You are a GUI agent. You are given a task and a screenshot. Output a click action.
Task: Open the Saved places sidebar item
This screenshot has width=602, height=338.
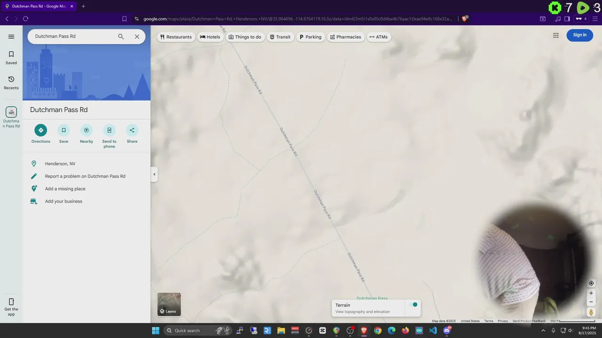[11, 58]
